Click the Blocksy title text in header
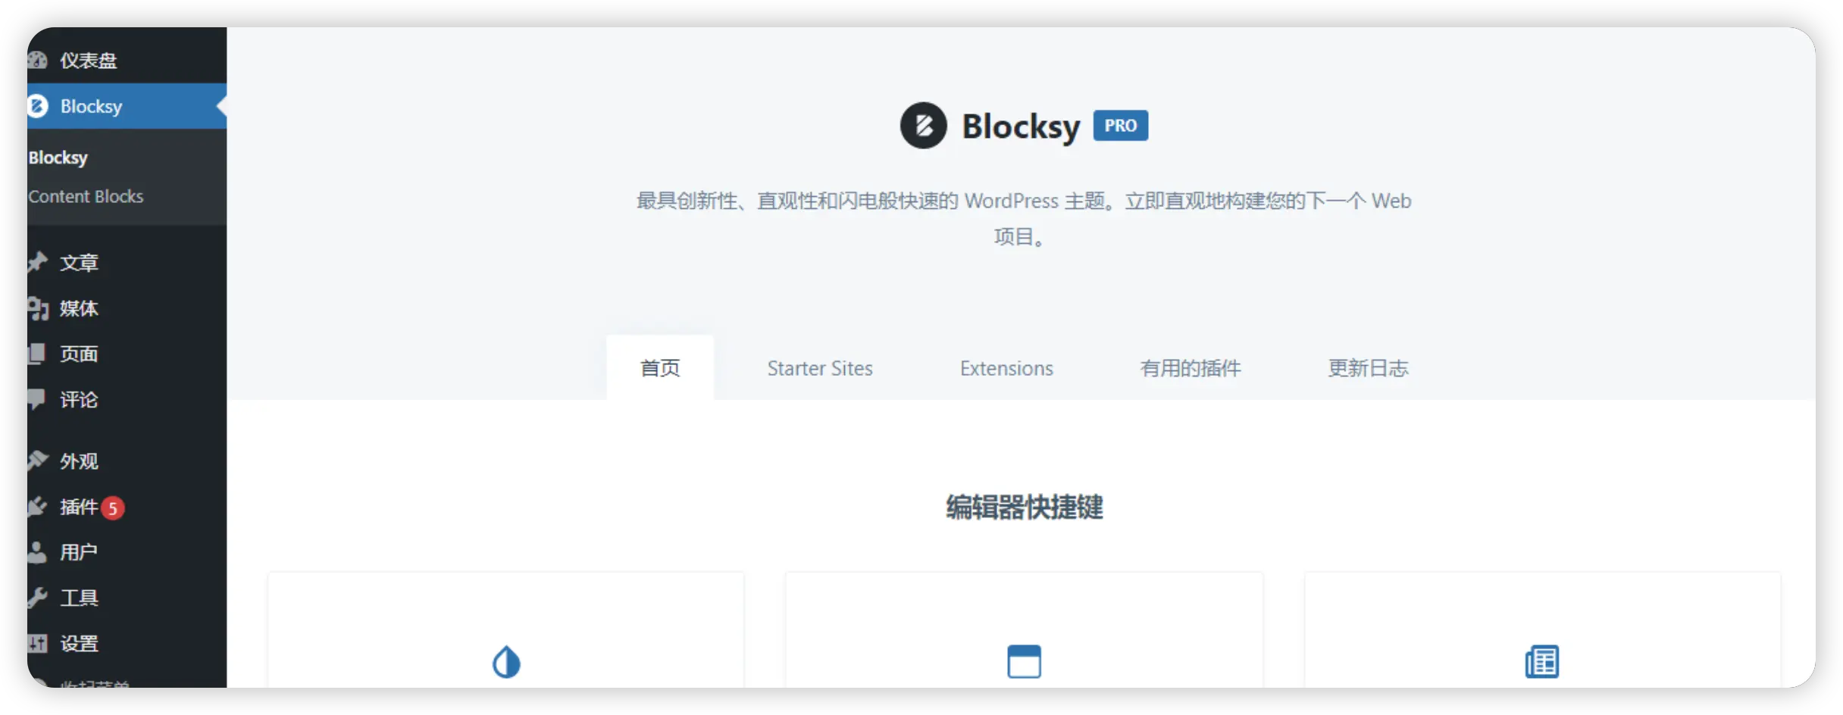Viewport: 1843px width, 715px height. 1021,126
